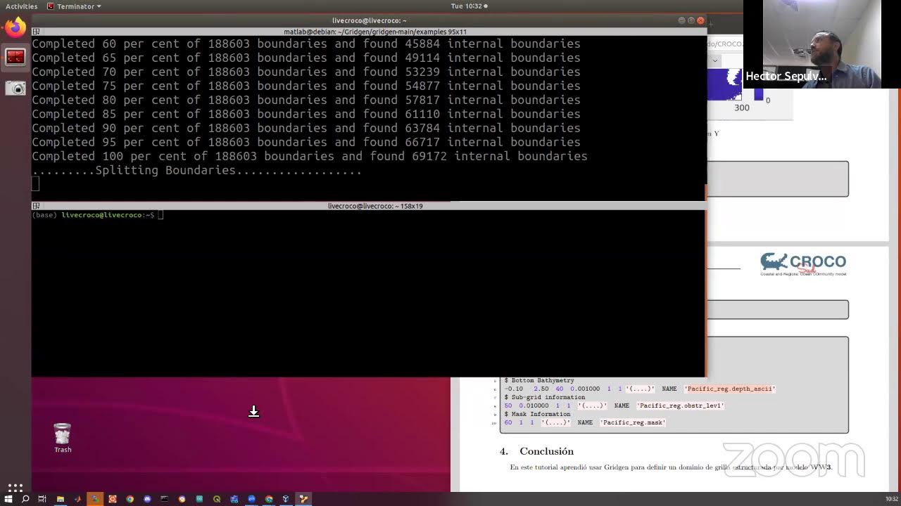Open the Tue 10:32 clock menu
The width and height of the screenshot is (901, 506).
tap(469, 6)
